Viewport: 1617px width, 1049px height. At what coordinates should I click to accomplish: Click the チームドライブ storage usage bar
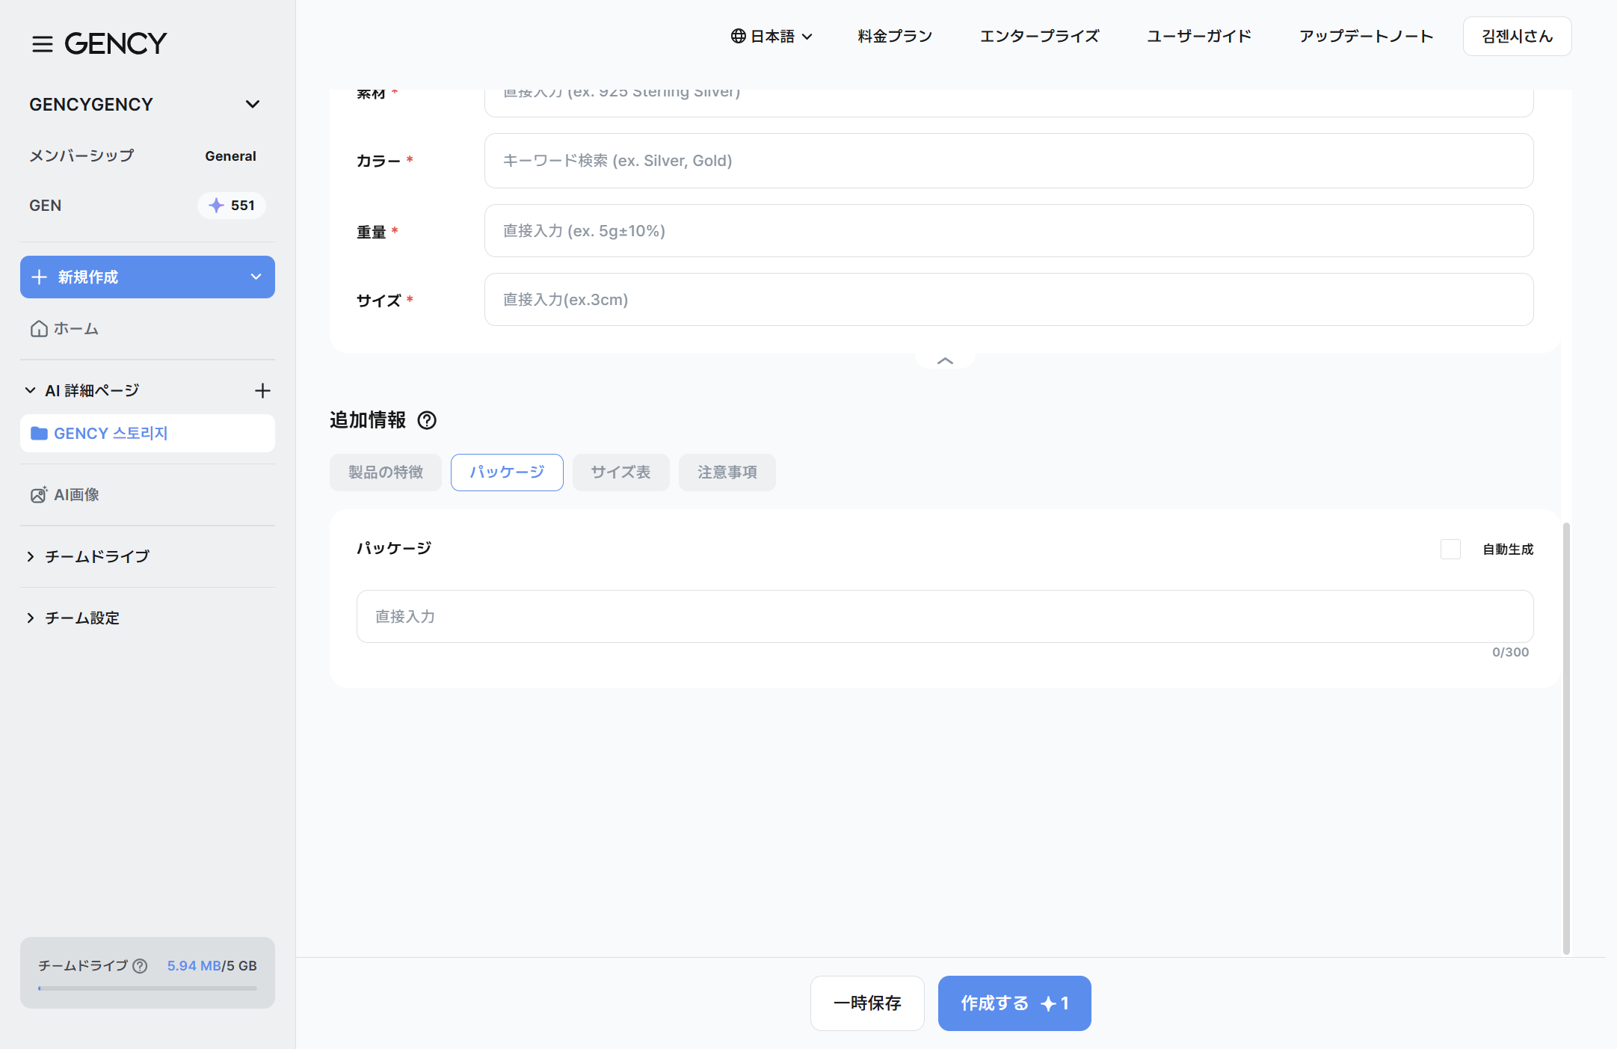pos(147,988)
